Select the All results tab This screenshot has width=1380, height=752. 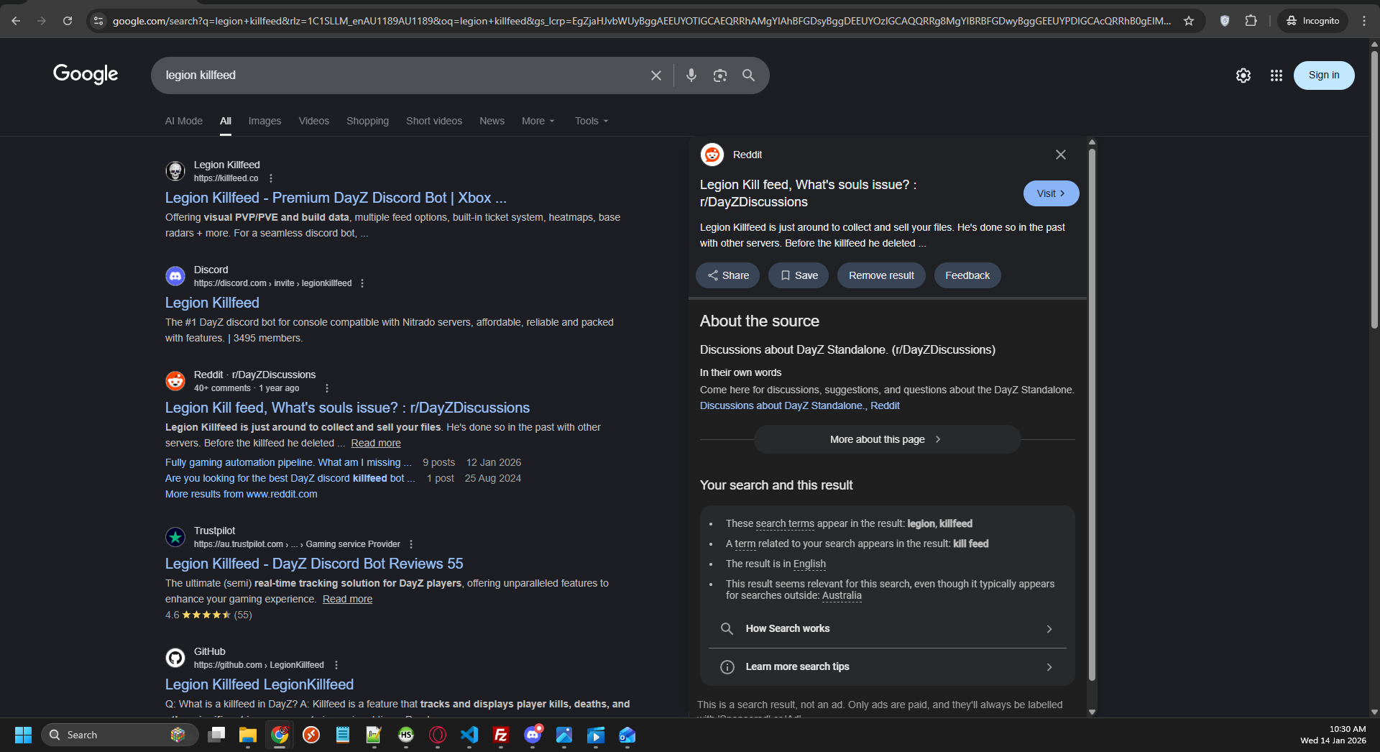point(226,121)
